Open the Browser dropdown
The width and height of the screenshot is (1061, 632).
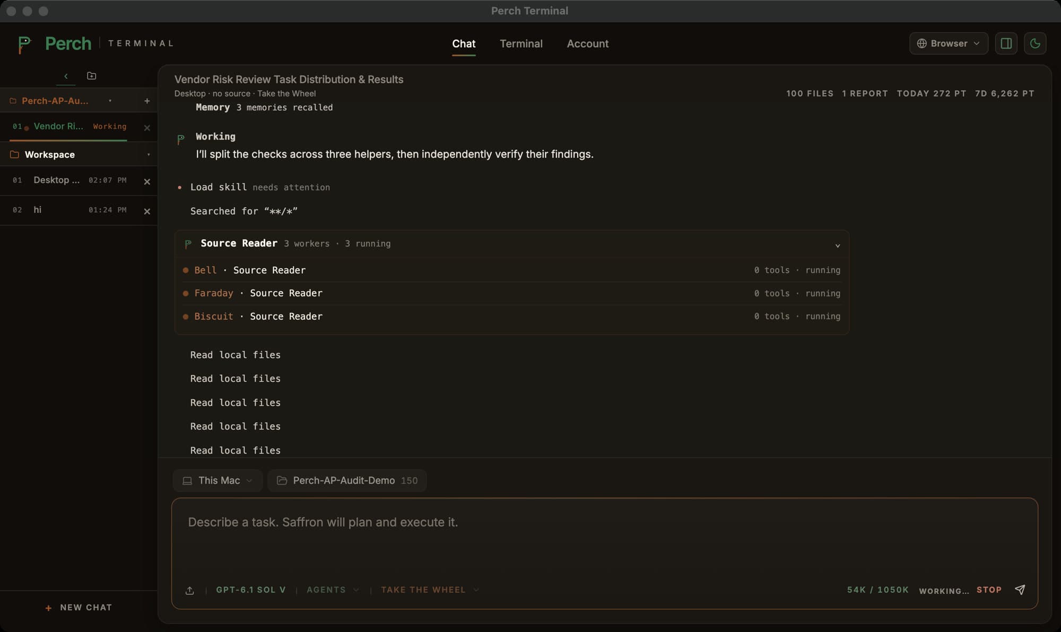coord(949,43)
